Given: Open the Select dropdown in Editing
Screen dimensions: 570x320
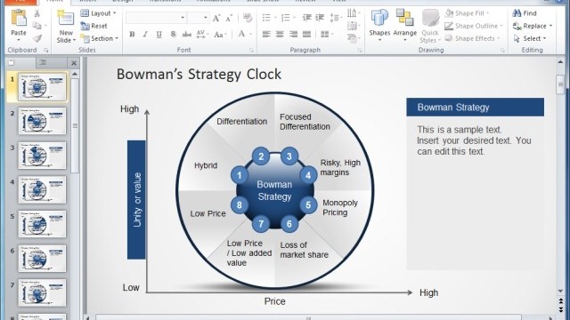Looking at the screenshot, I should [x=531, y=38].
